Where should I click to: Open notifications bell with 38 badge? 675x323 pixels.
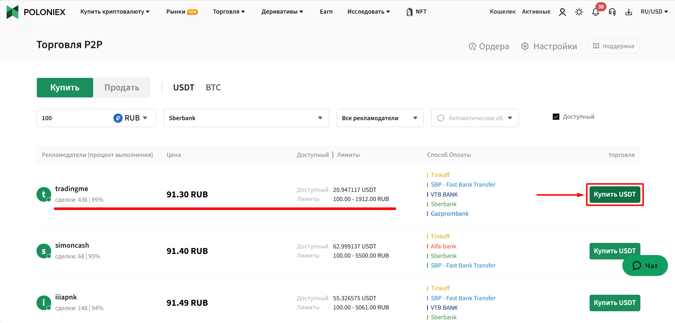[596, 12]
